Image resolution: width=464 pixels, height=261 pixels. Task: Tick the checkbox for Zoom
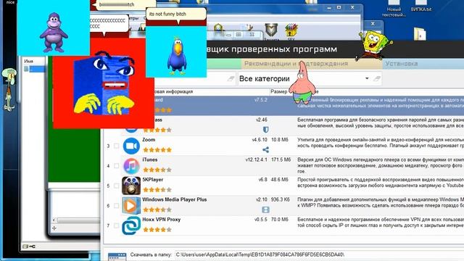[116, 146]
